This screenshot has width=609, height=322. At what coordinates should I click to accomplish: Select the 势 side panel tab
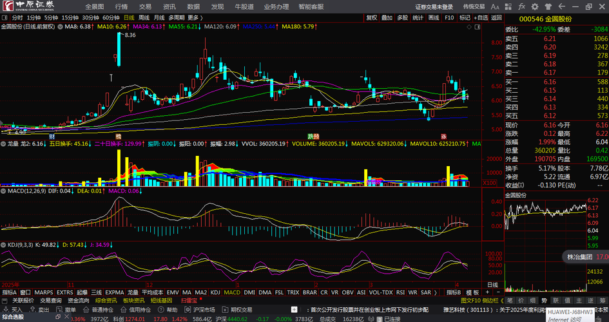(545, 301)
